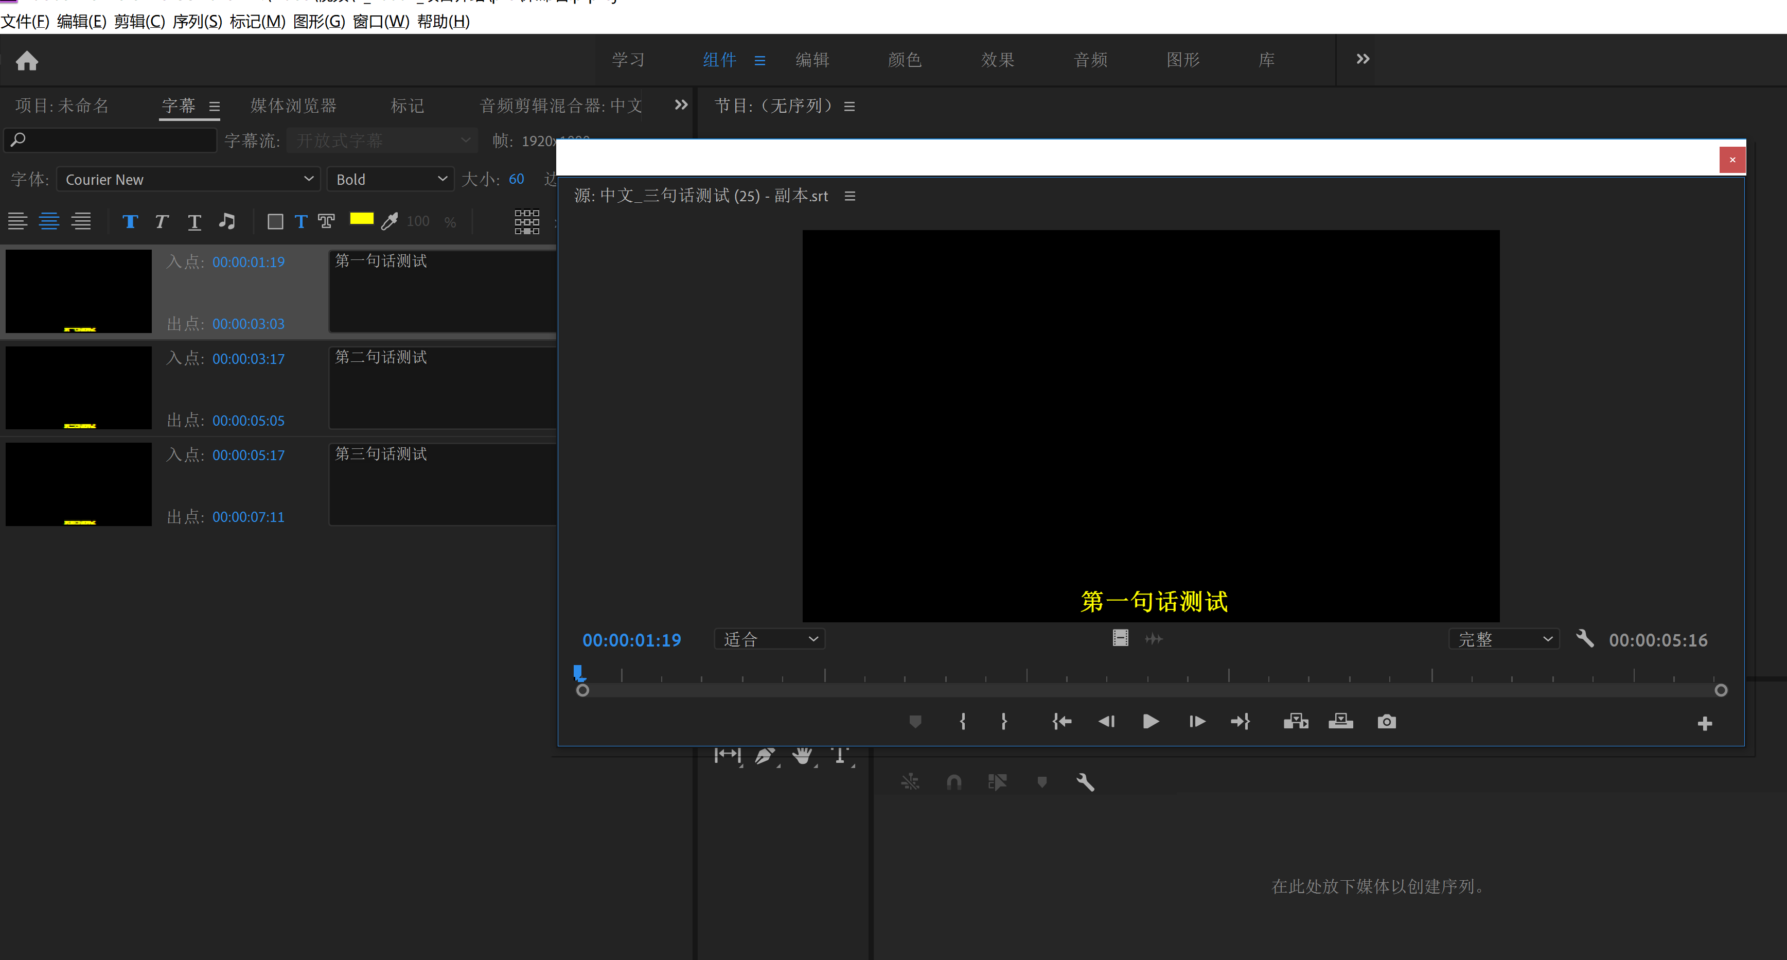
Task: Toggle bold caption text
Action: pyautogui.click(x=130, y=221)
